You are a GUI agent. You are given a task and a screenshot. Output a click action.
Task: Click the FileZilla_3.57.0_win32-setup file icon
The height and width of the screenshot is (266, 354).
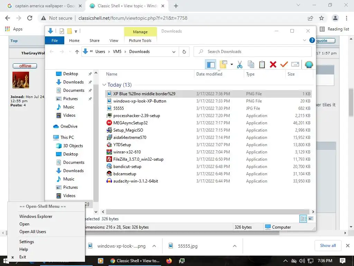click(x=109, y=159)
